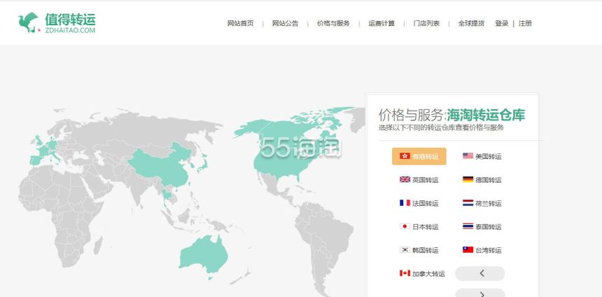Click Australia on the world map
Viewport: 602px width, 297px height.
point(203,254)
